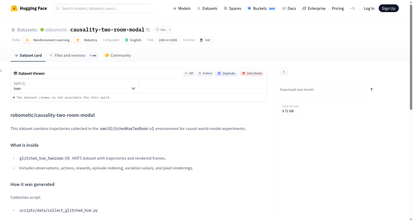Open Buckets NEW nav item
Screen dimensions: 413x222
261,8
